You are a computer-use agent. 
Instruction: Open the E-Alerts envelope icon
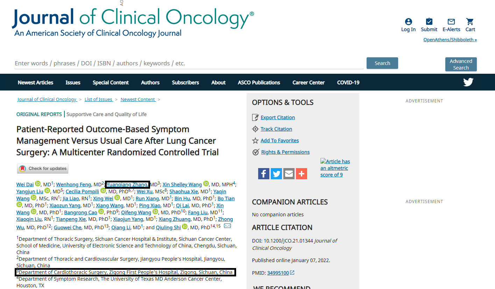[x=451, y=22]
